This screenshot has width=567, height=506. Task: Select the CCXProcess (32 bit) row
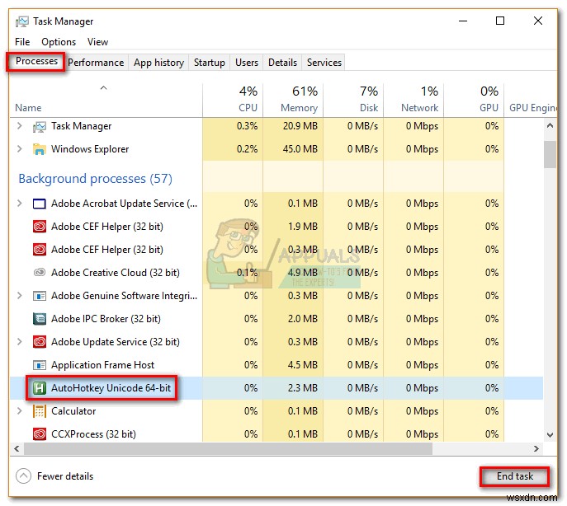[x=276, y=434]
